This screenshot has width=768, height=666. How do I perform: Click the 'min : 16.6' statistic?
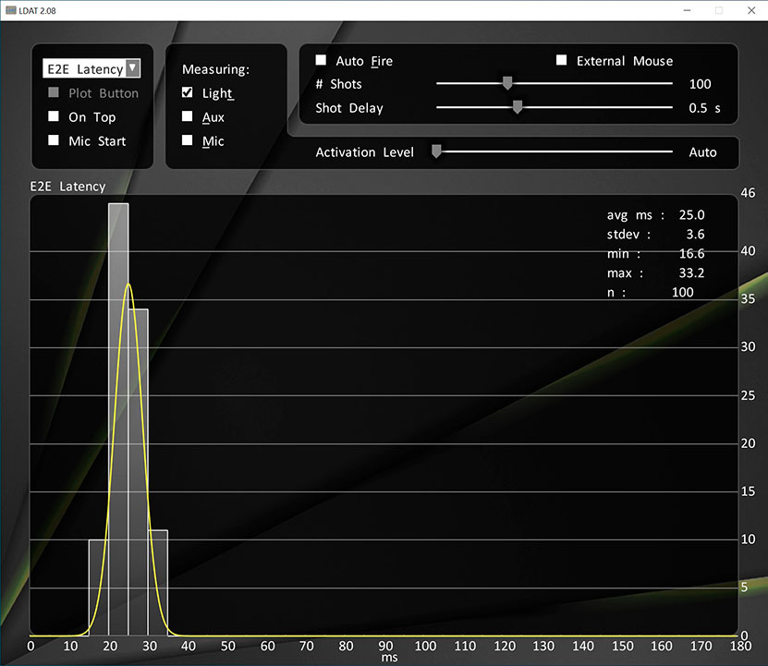coord(655,254)
